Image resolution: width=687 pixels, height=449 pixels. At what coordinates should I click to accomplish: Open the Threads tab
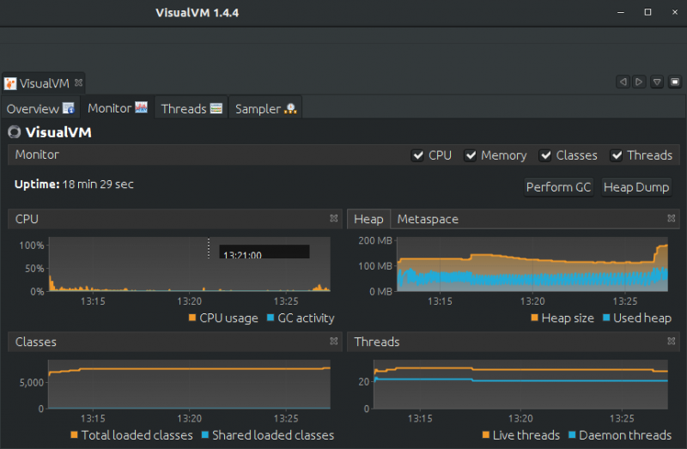click(x=192, y=109)
